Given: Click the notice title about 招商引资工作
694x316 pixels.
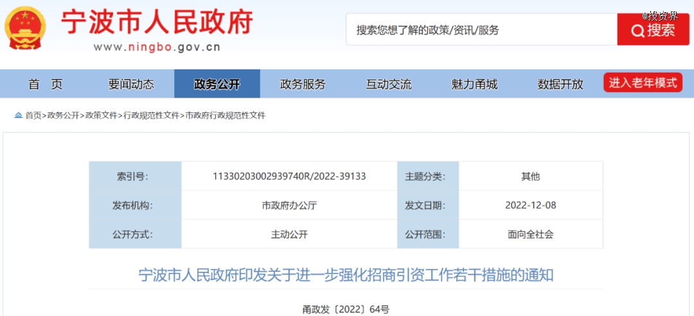Looking at the screenshot, I should tap(346, 275).
